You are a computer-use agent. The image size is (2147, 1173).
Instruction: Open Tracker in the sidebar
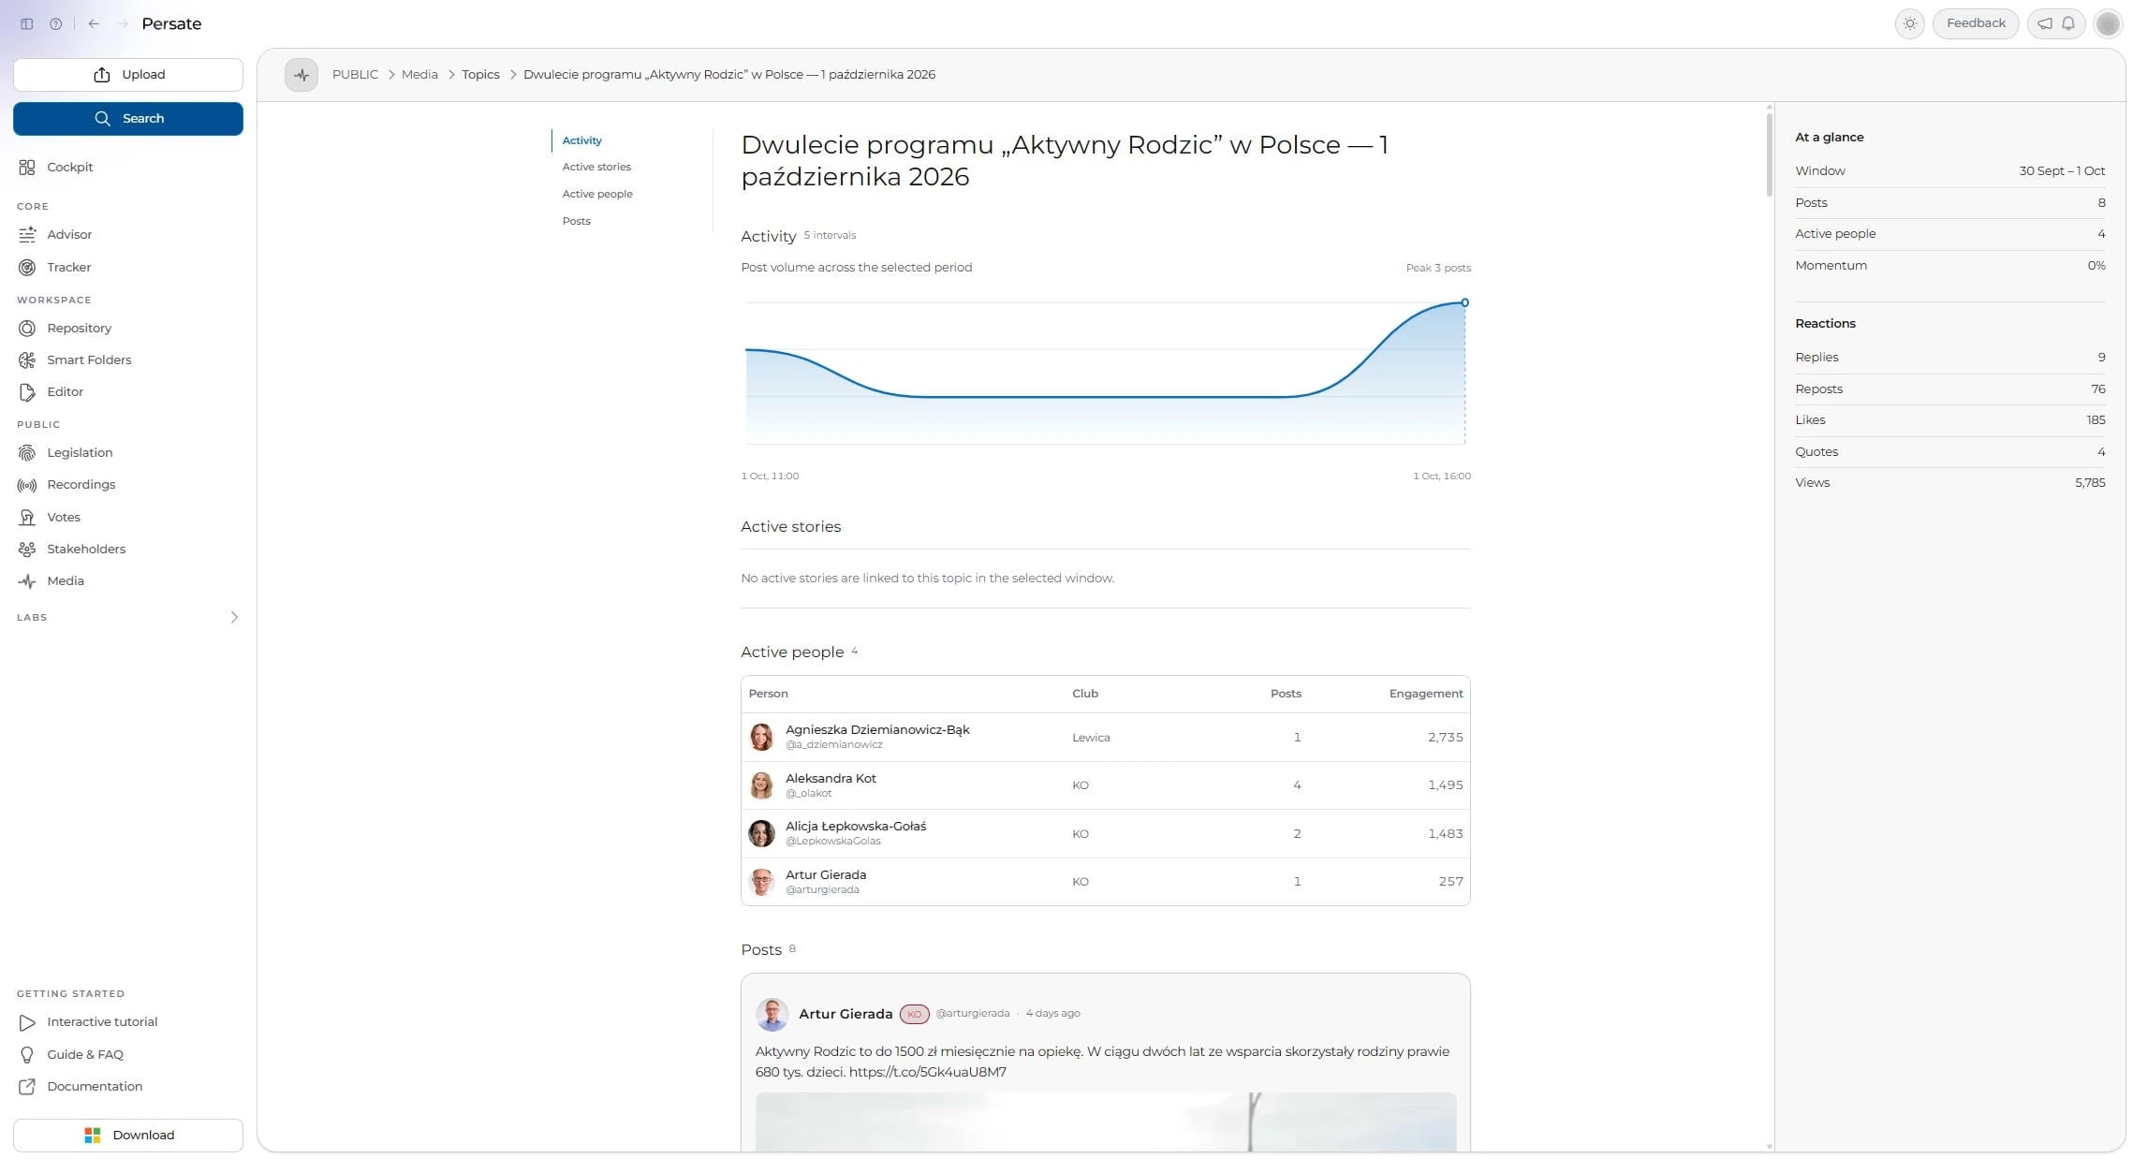coord(128,268)
